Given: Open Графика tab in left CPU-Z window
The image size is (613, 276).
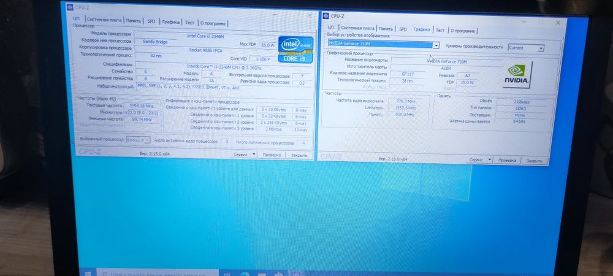Looking at the screenshot, I should pos(170,22).
